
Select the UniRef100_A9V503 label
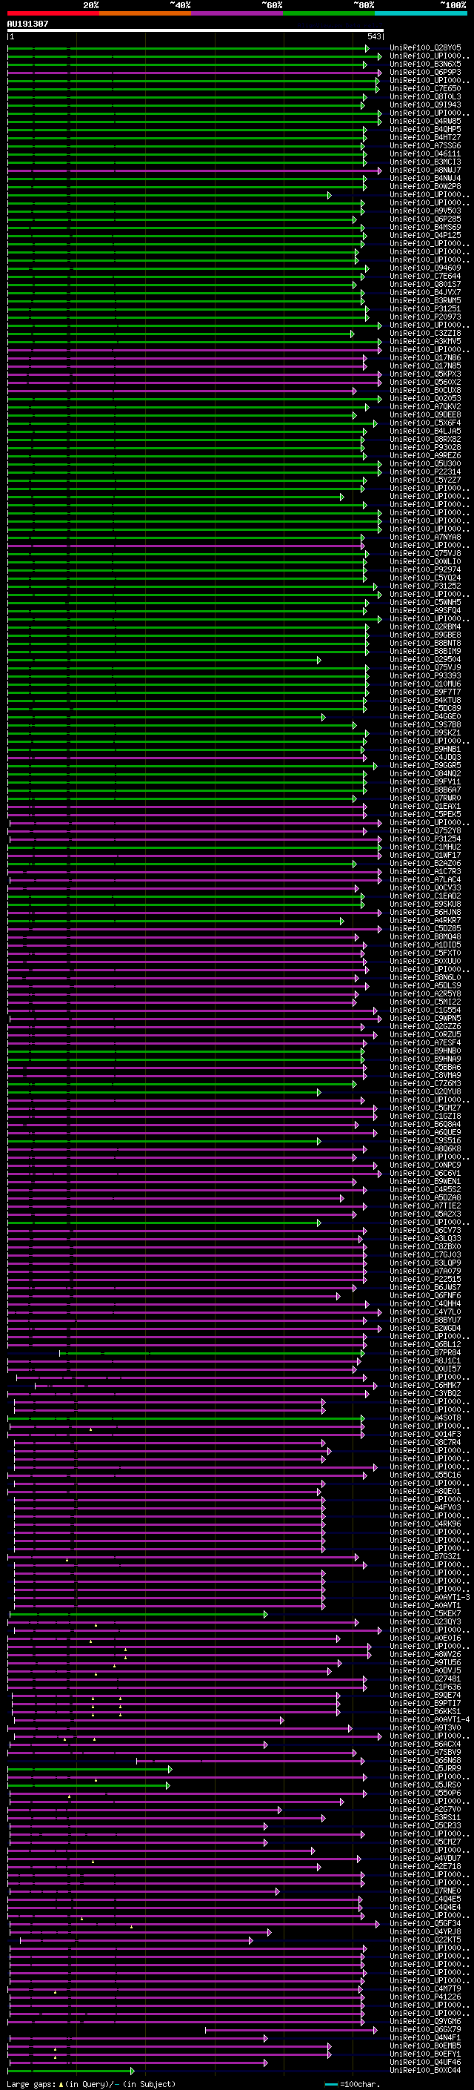[425, 211]
